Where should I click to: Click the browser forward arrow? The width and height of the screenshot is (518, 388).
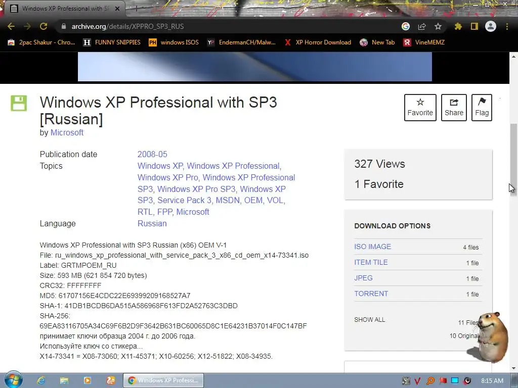[x=27, y=26]
